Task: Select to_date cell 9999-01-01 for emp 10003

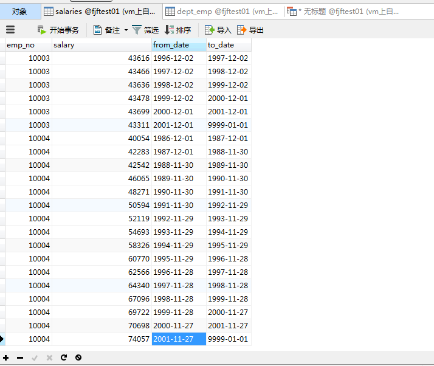Action: 229,125
